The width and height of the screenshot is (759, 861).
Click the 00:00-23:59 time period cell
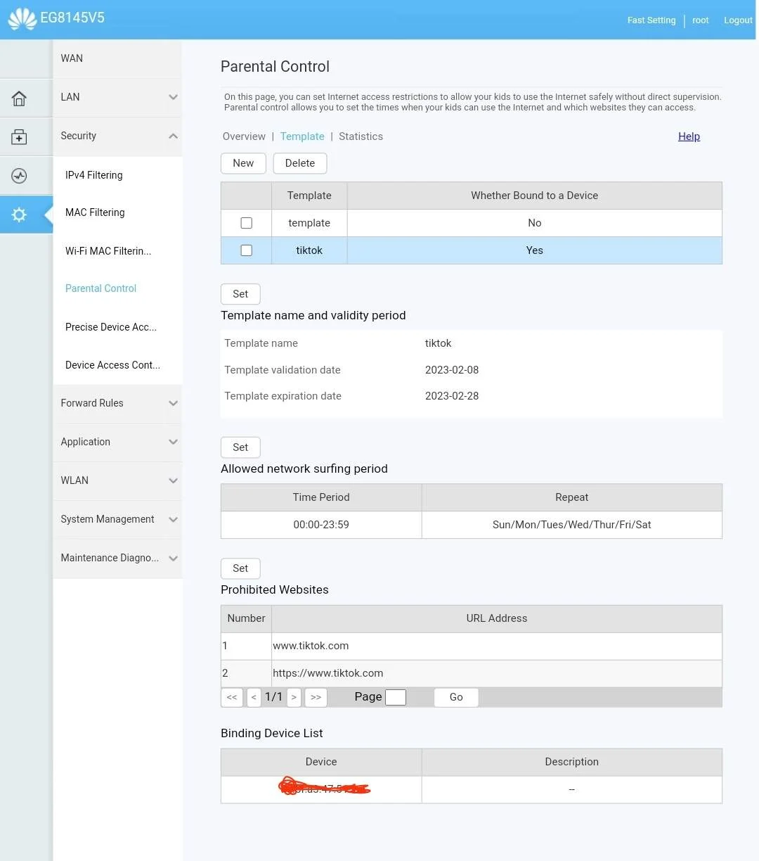coord(321,525)
